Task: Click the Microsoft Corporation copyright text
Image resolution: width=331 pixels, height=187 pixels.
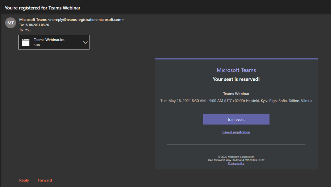Action: click(x=236, y=157)
